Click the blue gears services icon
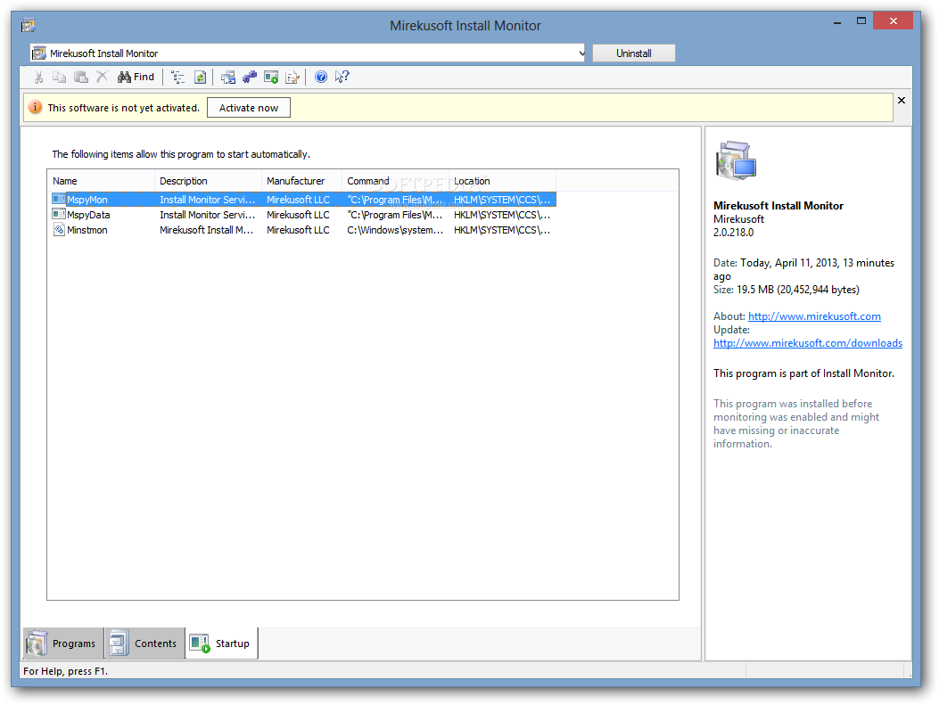The width and height of the screenshot is (939, 705). pos(250,78)
